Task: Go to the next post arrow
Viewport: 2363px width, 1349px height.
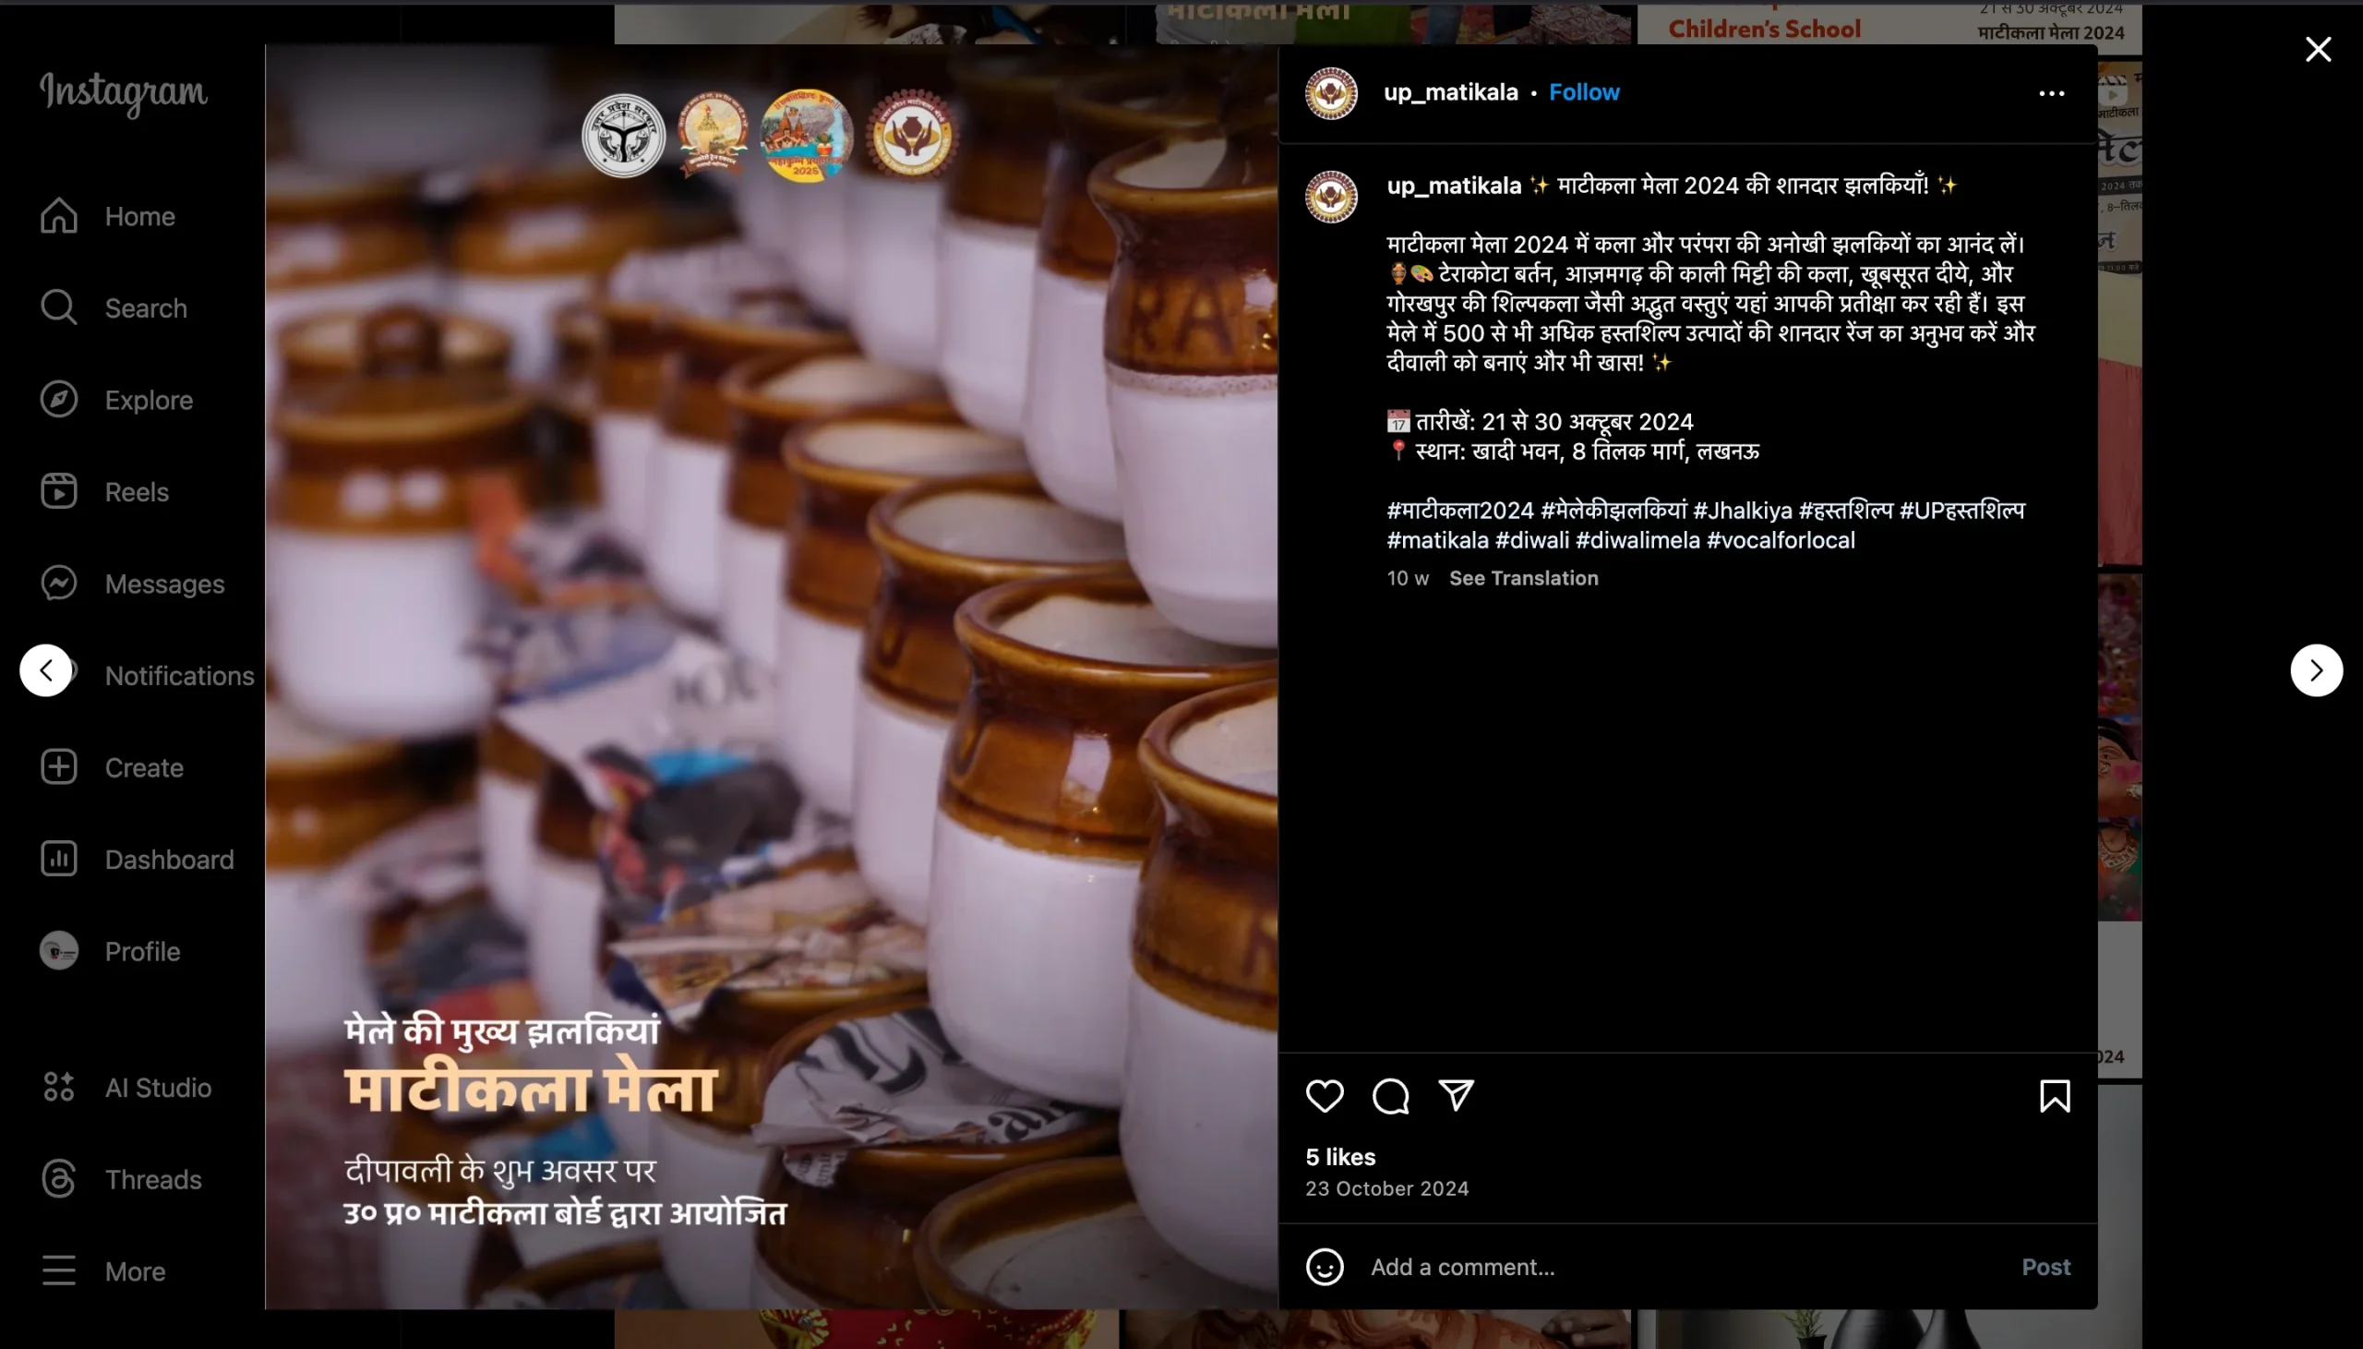Action: pyautogui.click(x=2317, y=669)
